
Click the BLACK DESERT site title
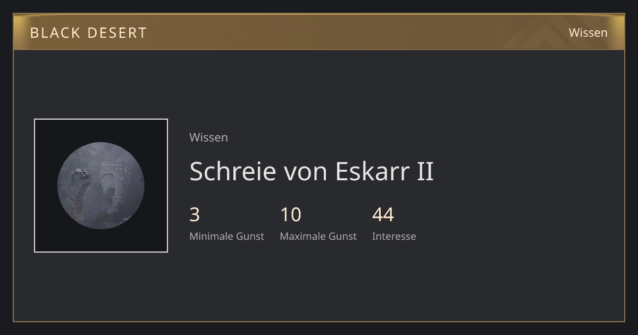pyautogui.click(x=88, y=32)
